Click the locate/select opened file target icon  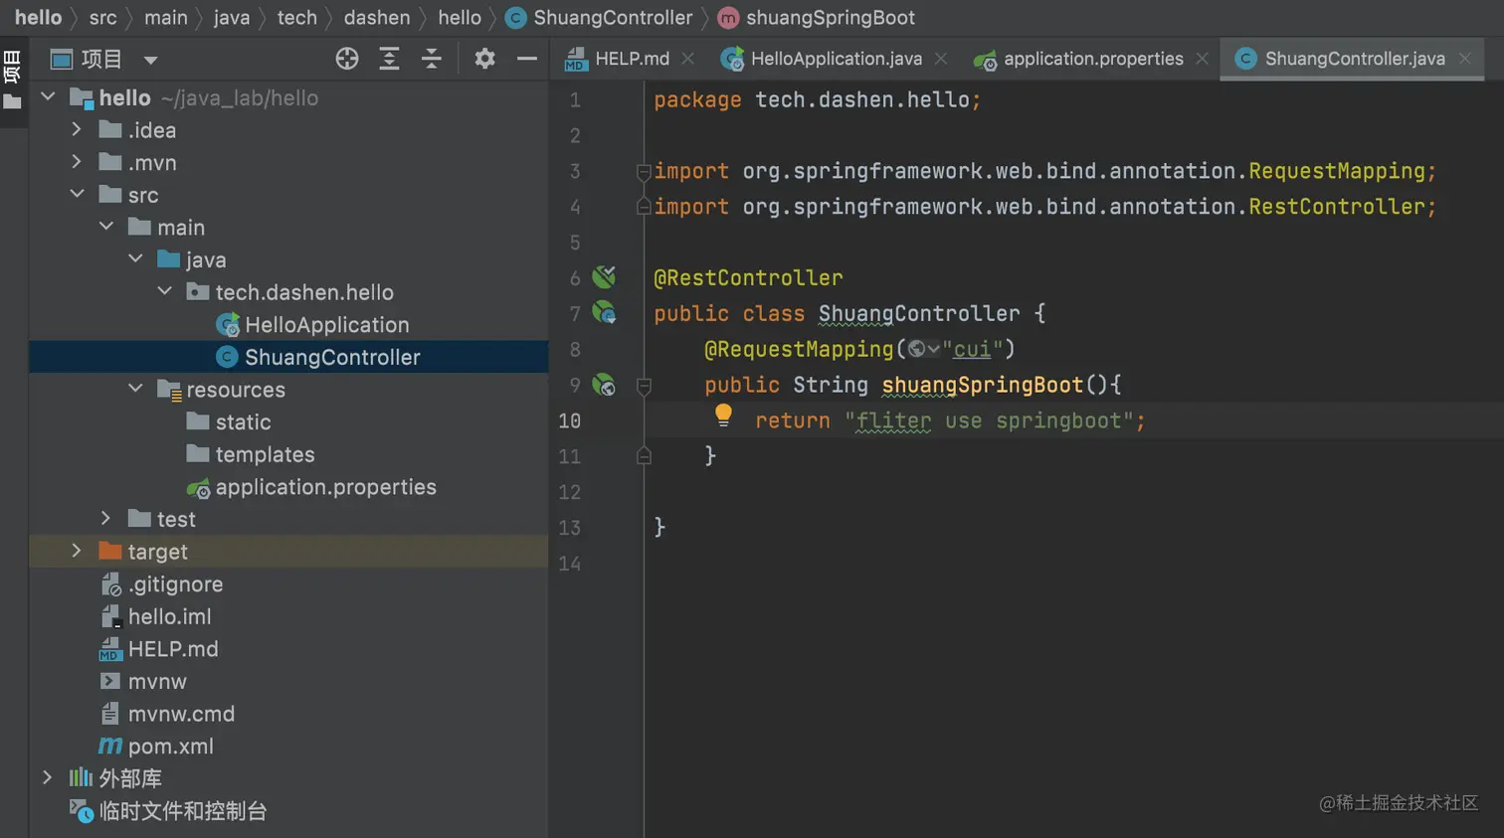[346, 59]
